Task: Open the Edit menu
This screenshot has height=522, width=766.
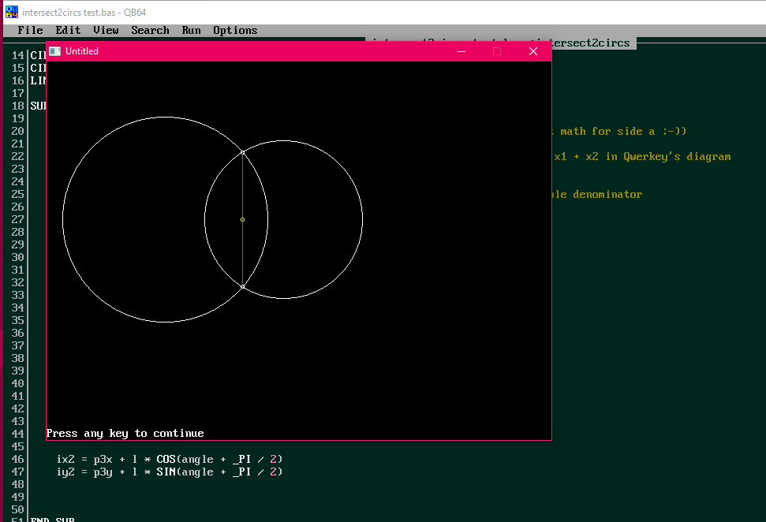Action: 68,30
